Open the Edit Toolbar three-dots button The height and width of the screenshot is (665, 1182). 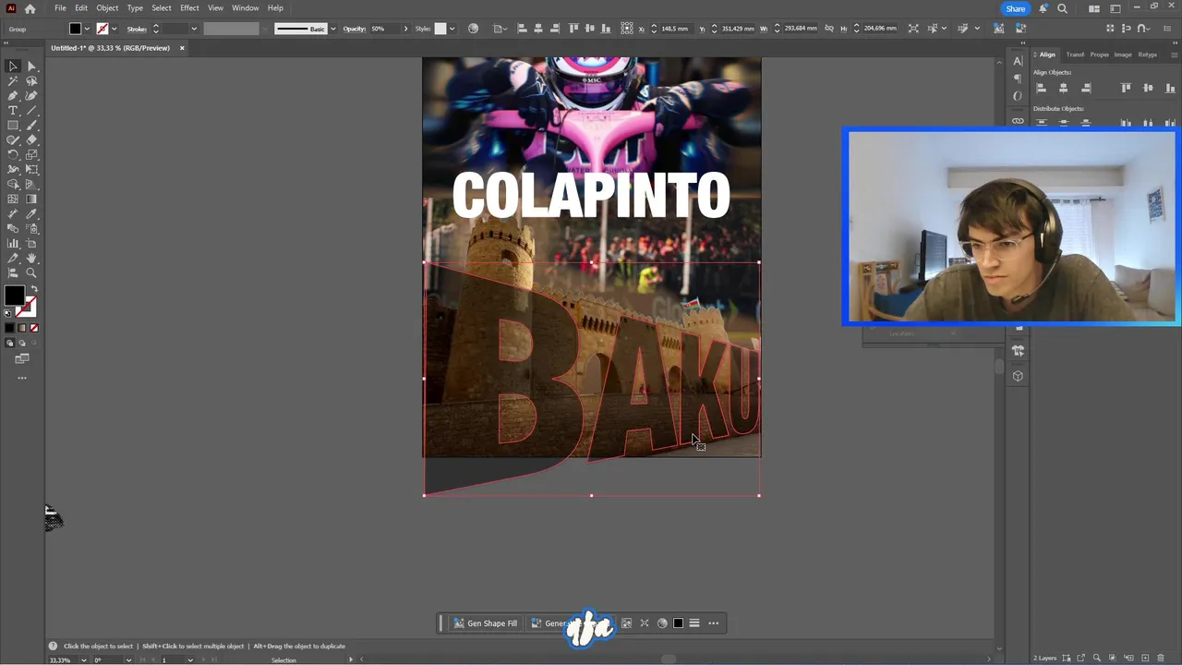(22, 378)
